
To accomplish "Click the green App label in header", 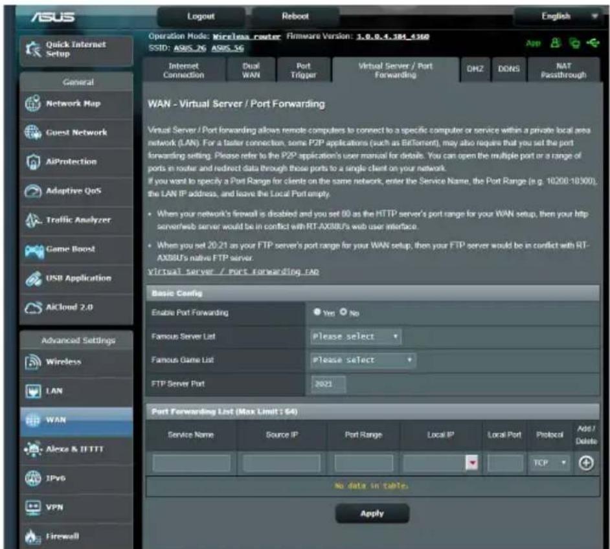I will (534, 43).
